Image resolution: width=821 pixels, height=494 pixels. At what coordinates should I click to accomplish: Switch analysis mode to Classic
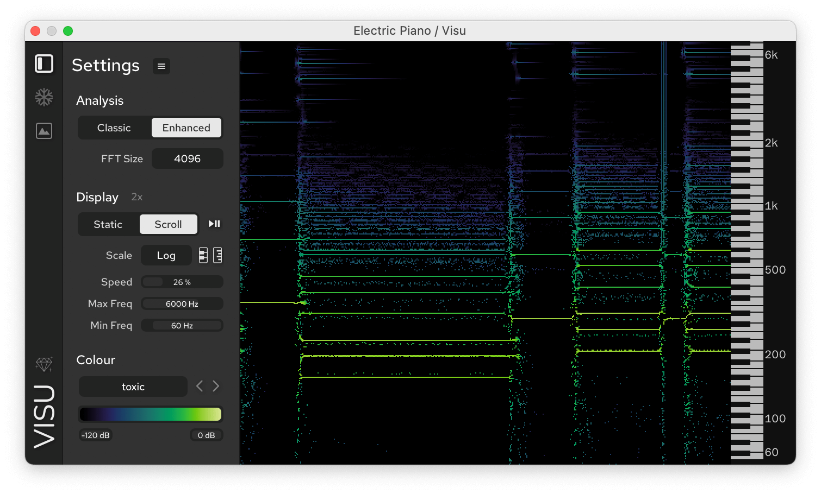114,128
